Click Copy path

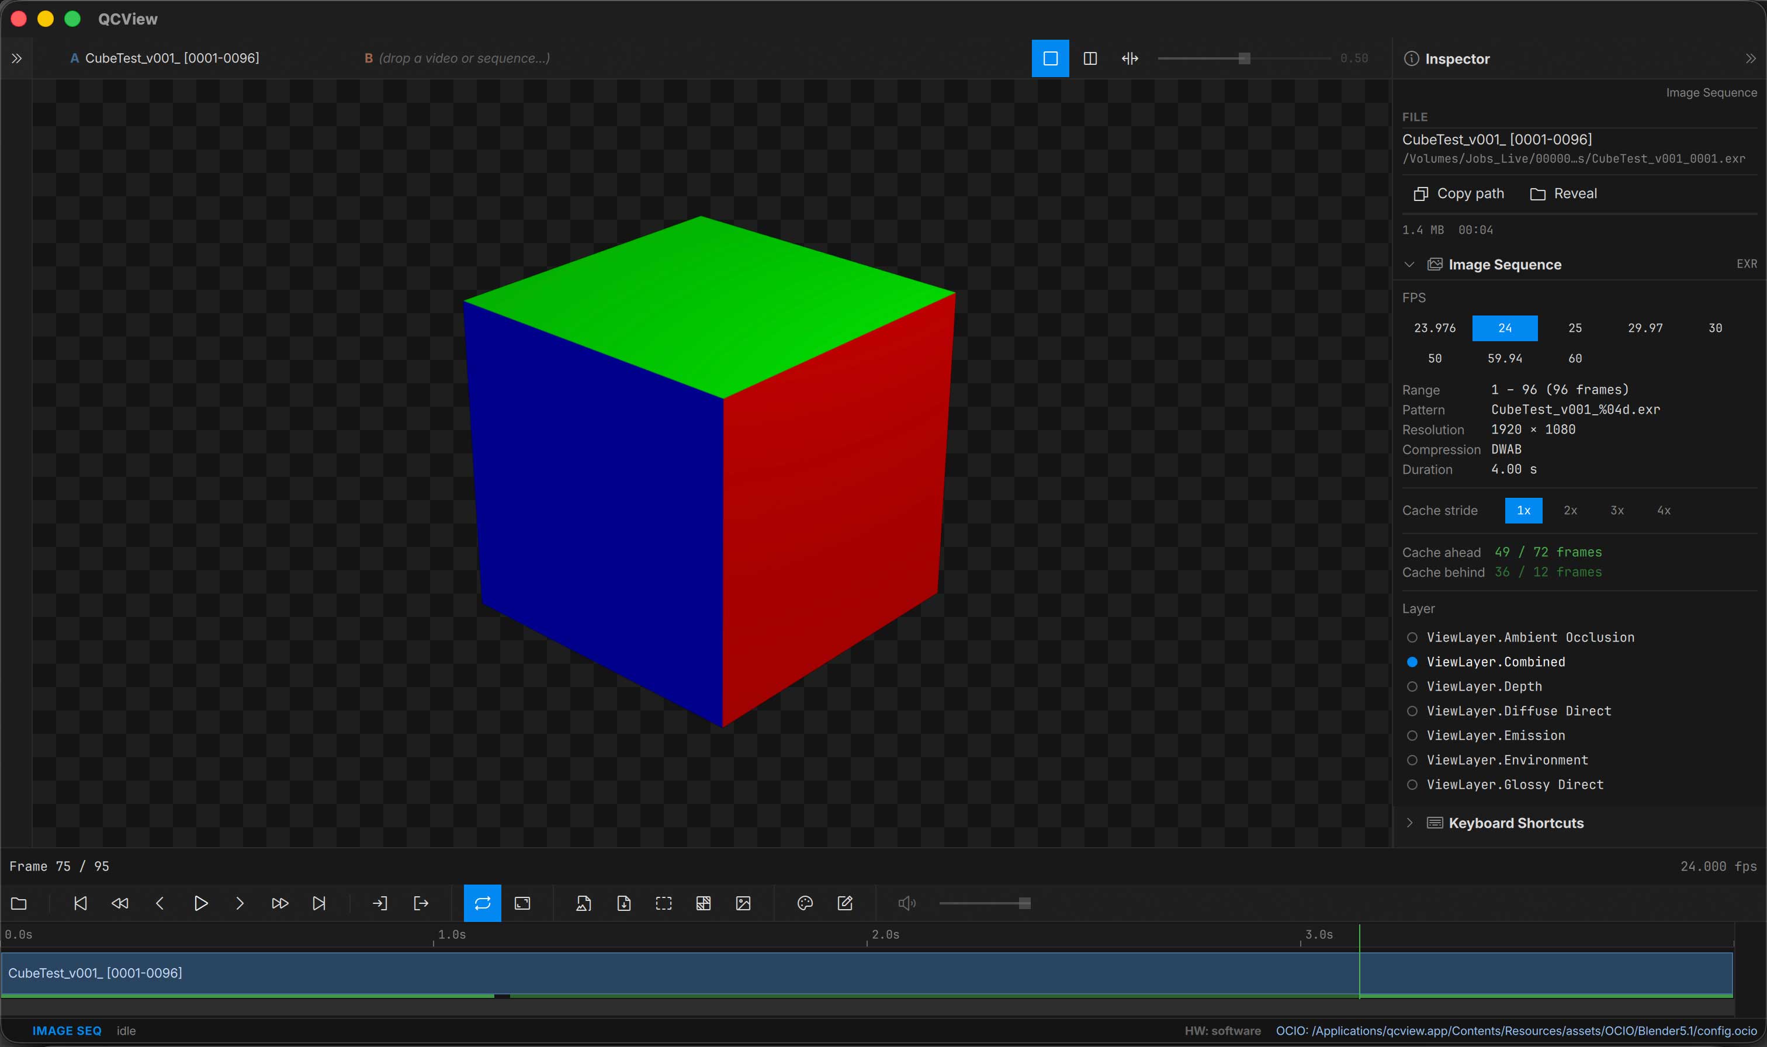[1460, 193]
